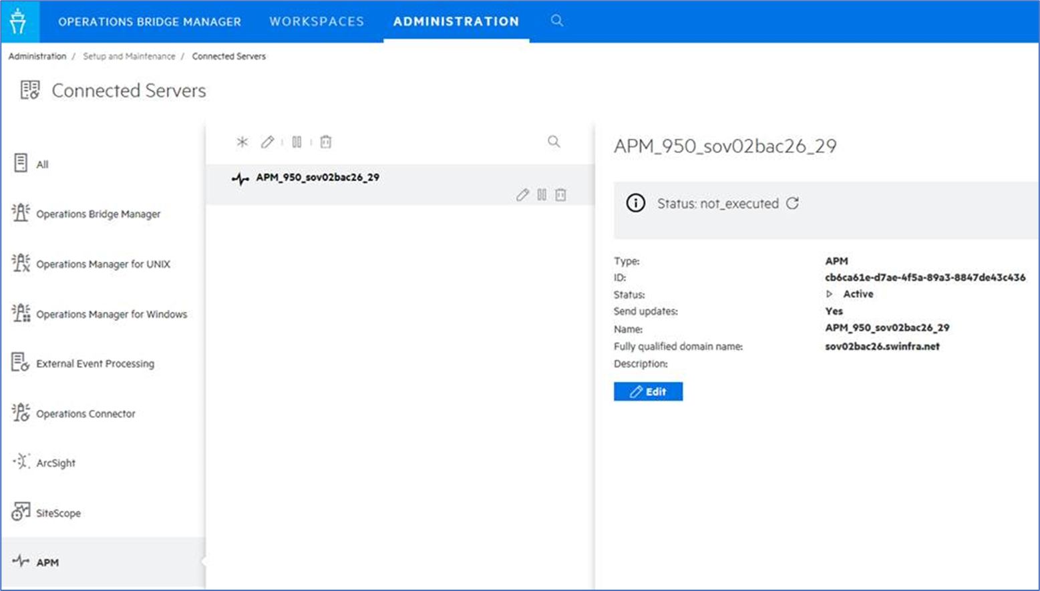Image resolution: width=1040 pixels, height=591 pixels.
Task: Select the External Event Processing category
Action: point(94,364)
